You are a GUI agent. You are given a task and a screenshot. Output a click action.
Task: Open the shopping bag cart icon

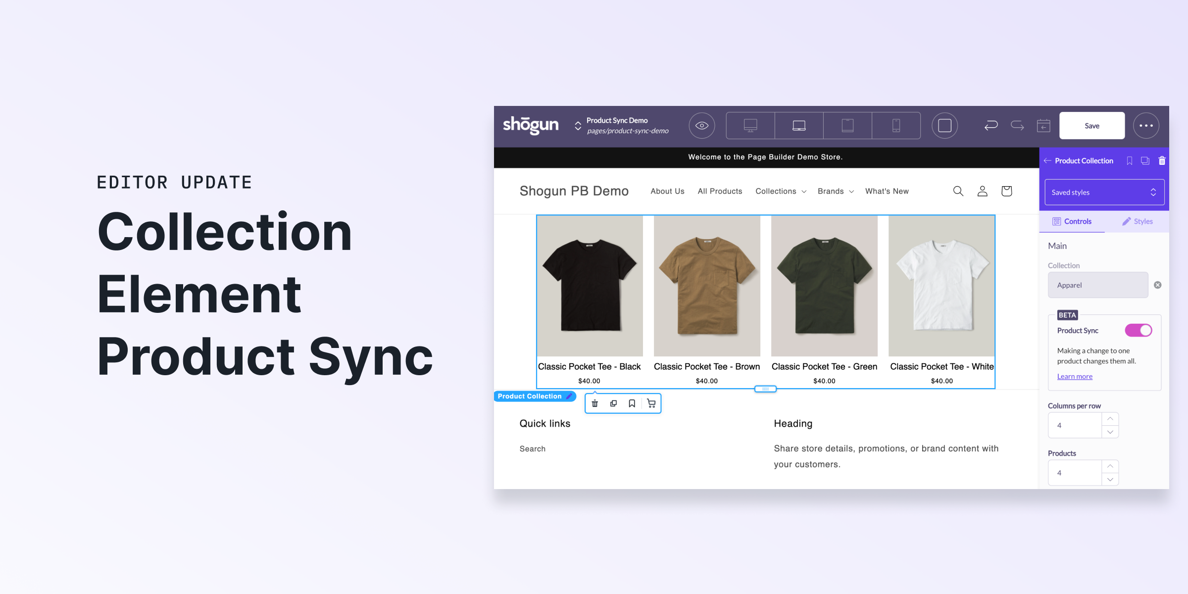[1006, 191]
